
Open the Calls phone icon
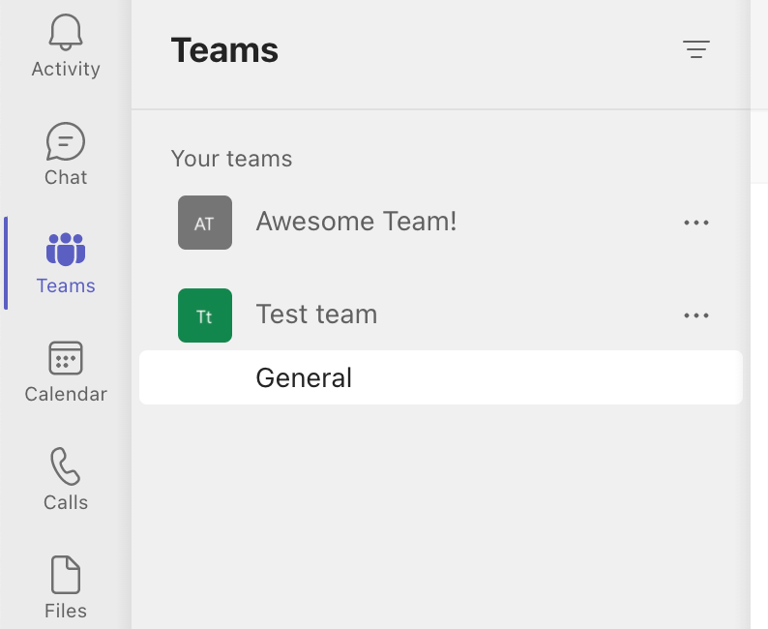click(x=66, y=466)
